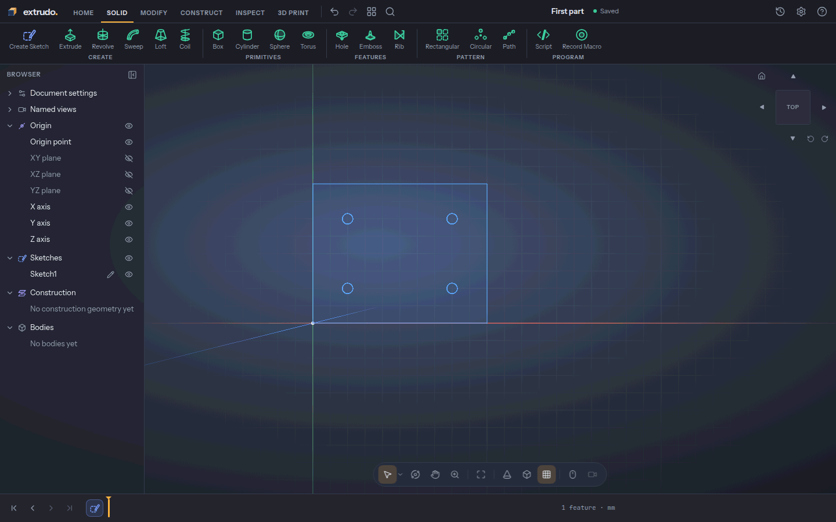This screenshot has height=522, width=836.
Task: Click the Record Macro icon
Action: [582, 35]
